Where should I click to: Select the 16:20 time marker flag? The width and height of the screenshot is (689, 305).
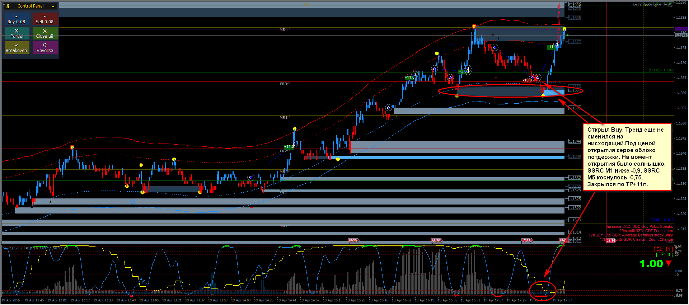click(x=436, y=241)
